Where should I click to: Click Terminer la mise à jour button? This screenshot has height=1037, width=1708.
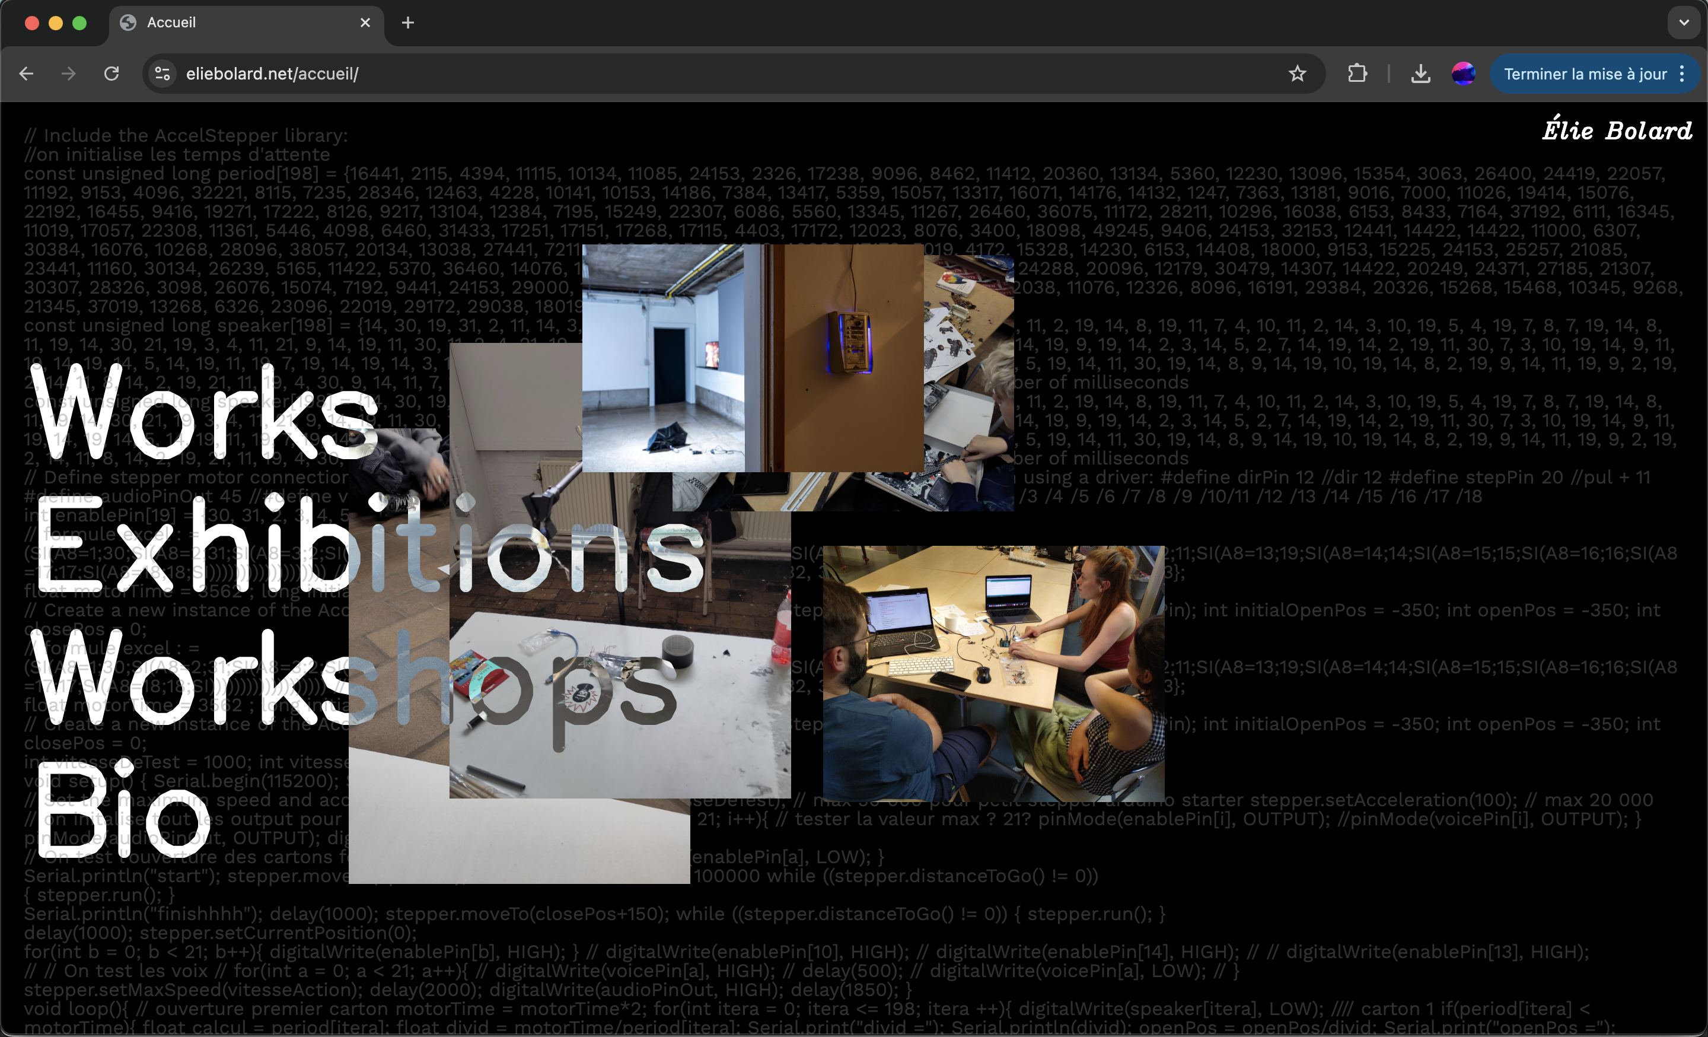click(1585, 74)
